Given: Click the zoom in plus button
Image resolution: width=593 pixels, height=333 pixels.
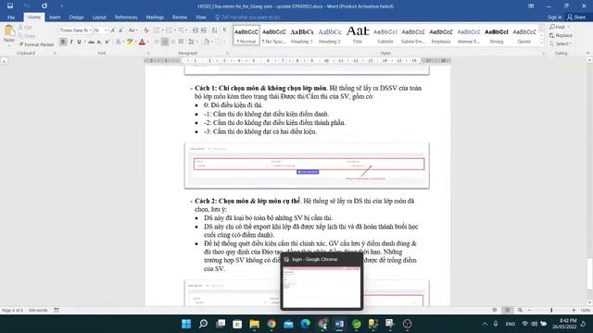Looking at the screenshot, I should pos(574,310).
